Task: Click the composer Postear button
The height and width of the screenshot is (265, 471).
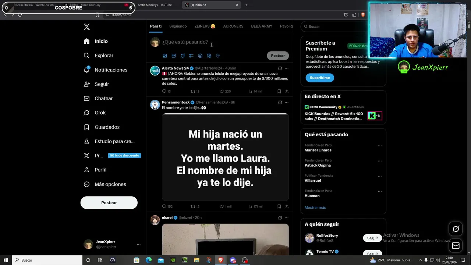Action: pyautogui.click(x=278, y=56)
